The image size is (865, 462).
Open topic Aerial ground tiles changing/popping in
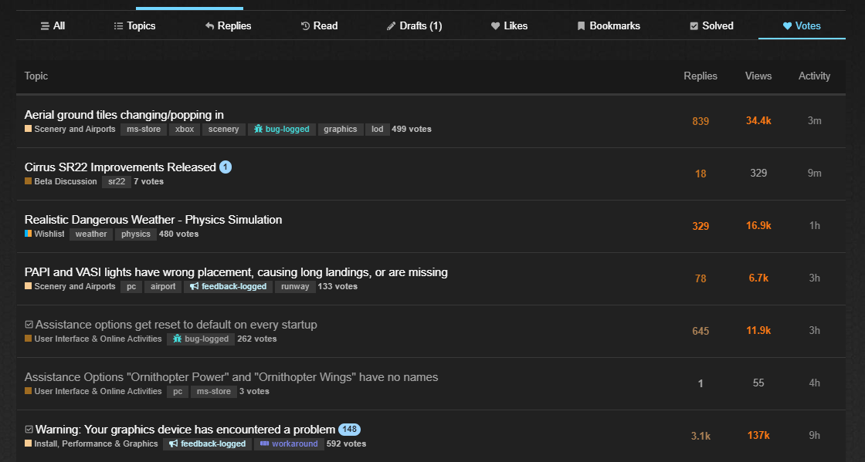(124, 115)
